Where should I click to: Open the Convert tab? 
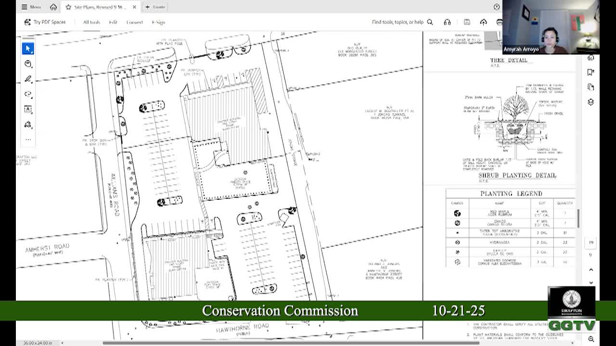134,22
